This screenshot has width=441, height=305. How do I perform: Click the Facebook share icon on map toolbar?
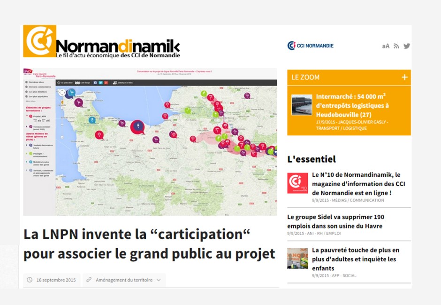(95, 83)
